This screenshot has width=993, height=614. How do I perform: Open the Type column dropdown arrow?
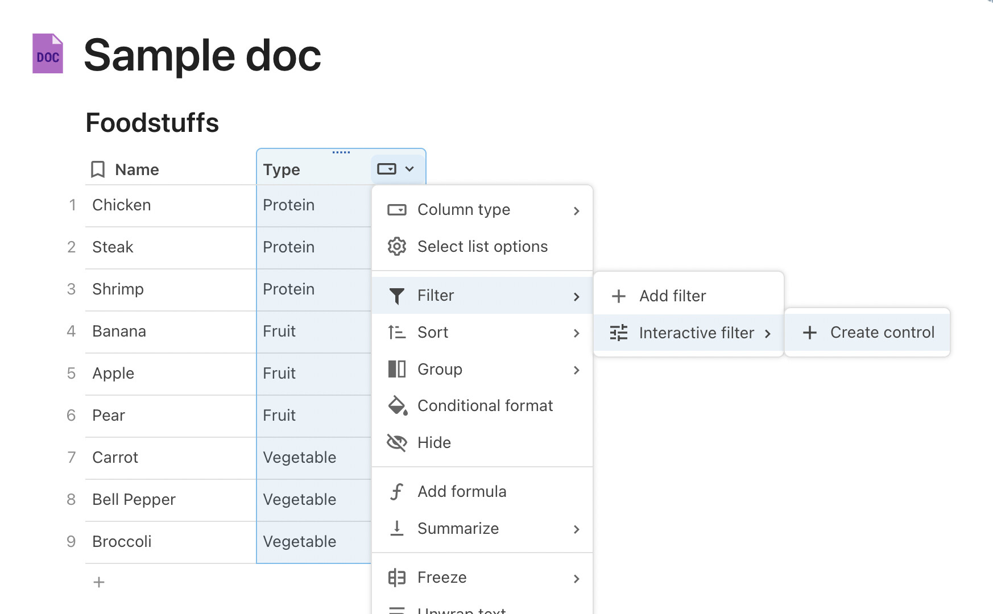point(409,169)
